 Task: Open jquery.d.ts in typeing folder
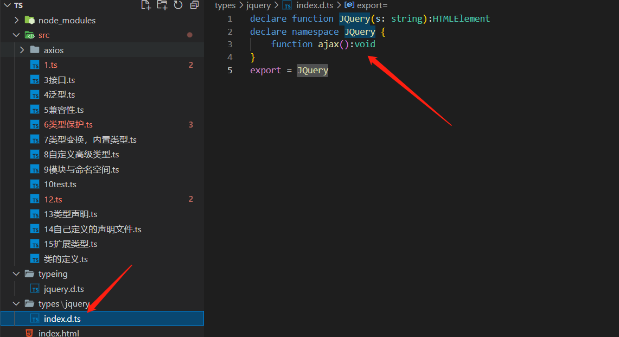64,289
